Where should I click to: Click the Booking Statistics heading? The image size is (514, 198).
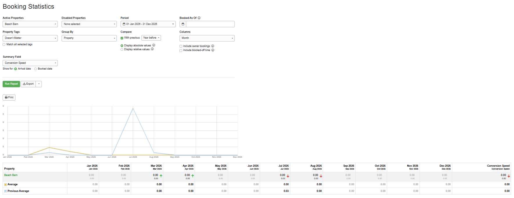(x=28, y=7)
